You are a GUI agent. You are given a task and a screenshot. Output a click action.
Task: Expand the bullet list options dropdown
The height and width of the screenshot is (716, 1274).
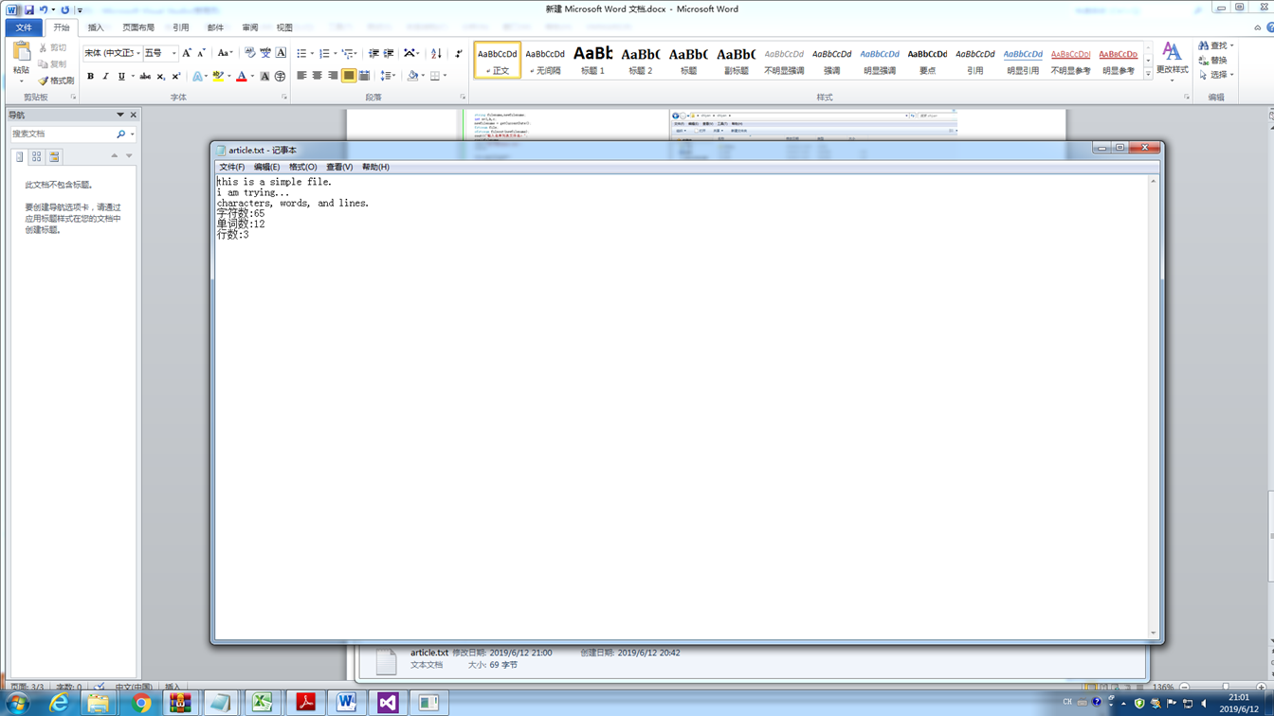tap(312, 53)
